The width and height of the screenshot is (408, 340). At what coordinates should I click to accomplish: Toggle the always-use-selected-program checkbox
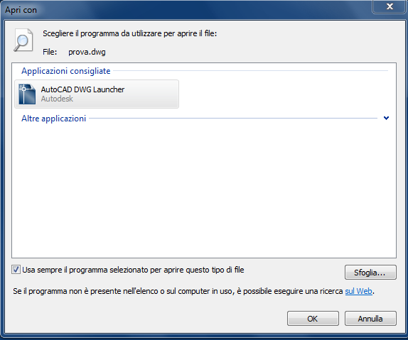16,270
